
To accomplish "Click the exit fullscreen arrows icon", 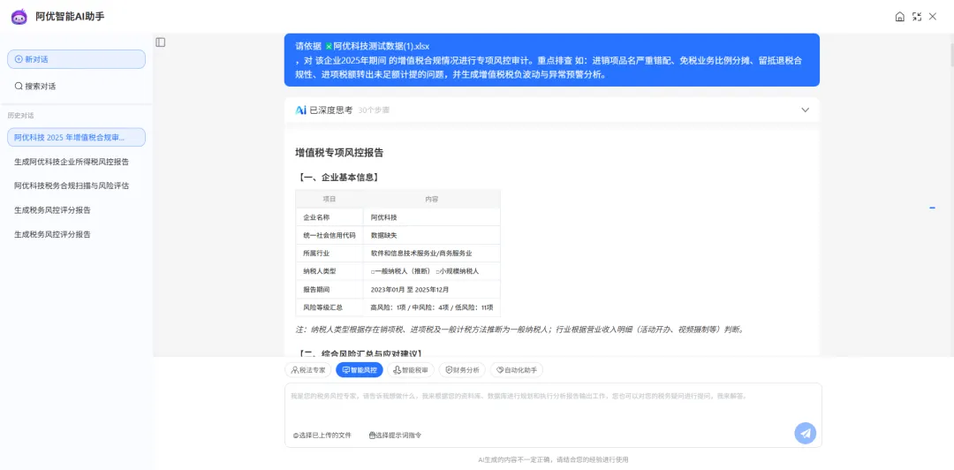I will [x=916, y=17].
